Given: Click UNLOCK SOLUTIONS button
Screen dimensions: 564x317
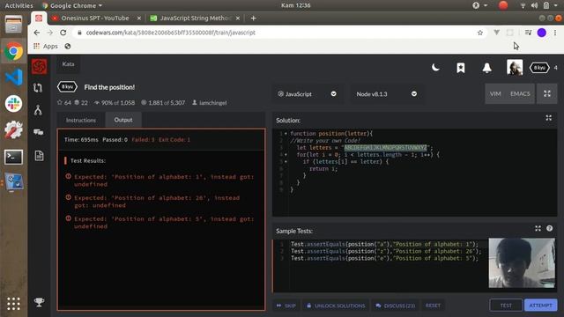Looking at the screenshot, I should (x=336, y=306).
